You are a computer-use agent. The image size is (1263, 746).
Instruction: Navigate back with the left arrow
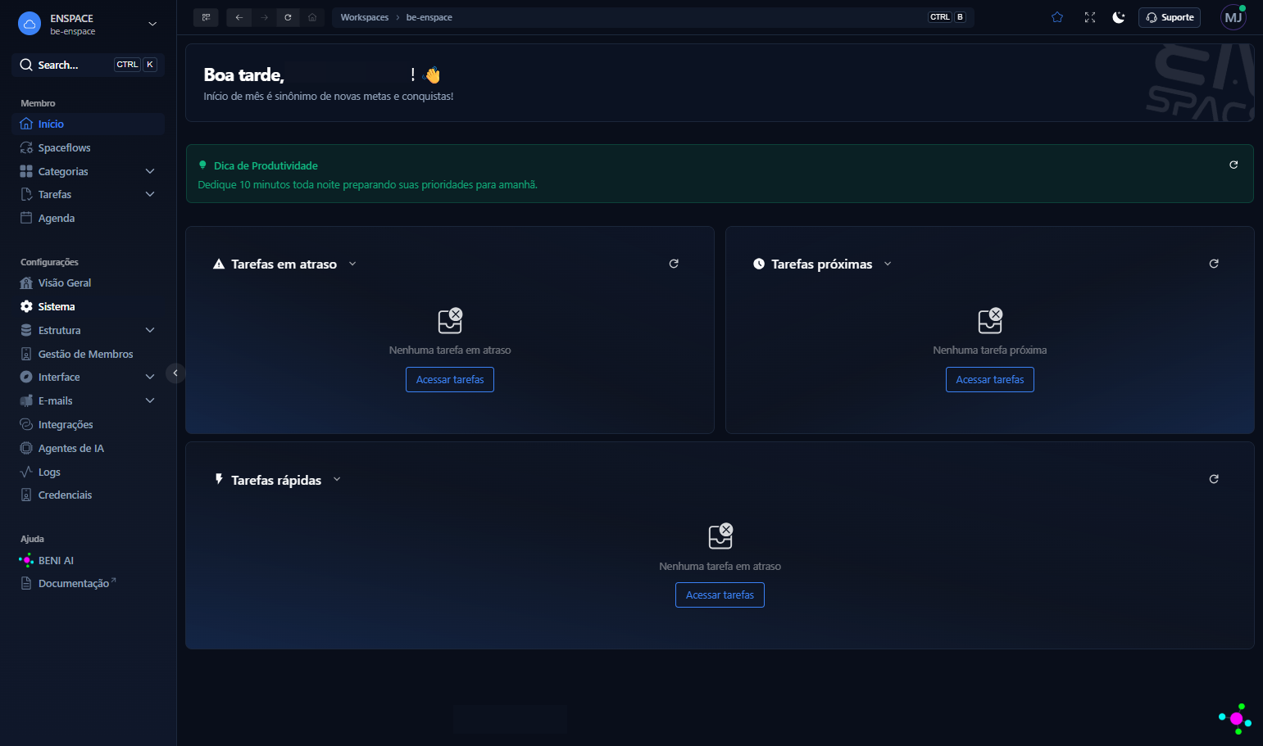click(239, 17)
